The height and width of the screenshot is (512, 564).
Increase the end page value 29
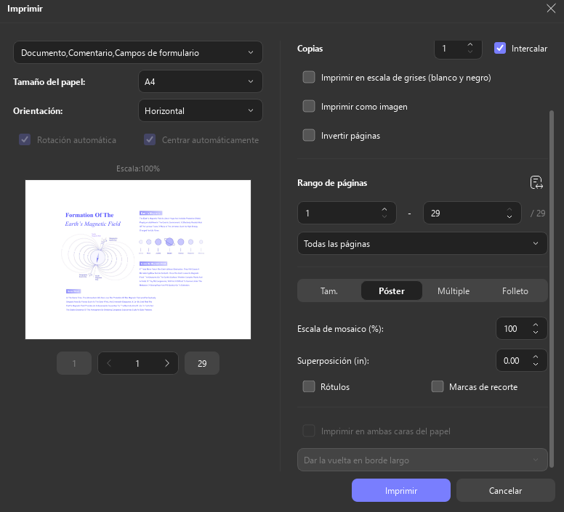click(509, 209)
